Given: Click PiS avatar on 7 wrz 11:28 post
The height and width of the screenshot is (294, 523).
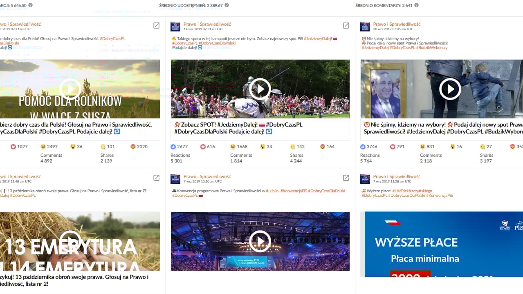Looking at the screenshot, I should pos(365,179).
